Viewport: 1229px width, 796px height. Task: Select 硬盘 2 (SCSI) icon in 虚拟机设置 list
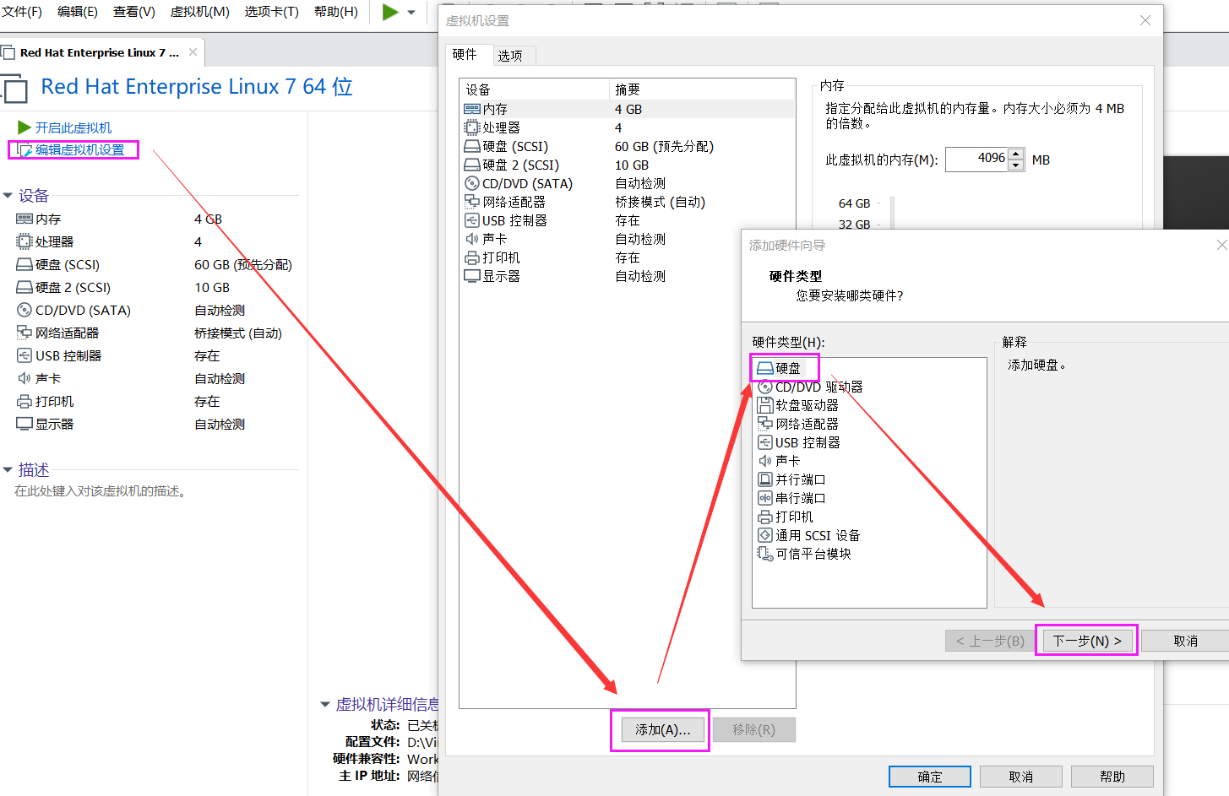coord(472,165)
